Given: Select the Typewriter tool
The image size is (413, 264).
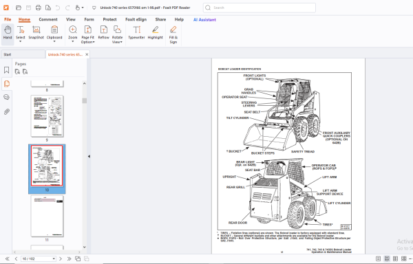Looking at the screenshot, I should [136, 32].
